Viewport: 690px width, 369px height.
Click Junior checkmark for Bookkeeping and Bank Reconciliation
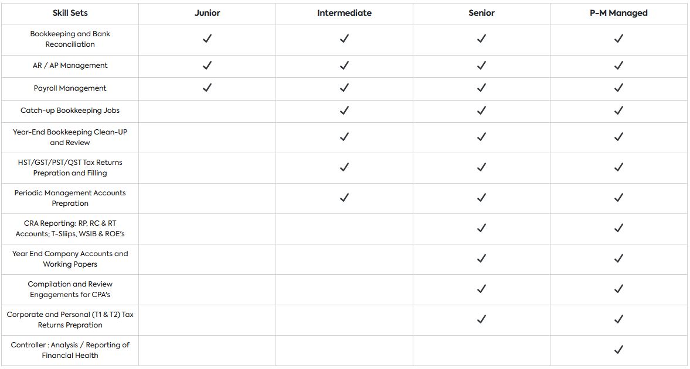(x=207, y=39)
